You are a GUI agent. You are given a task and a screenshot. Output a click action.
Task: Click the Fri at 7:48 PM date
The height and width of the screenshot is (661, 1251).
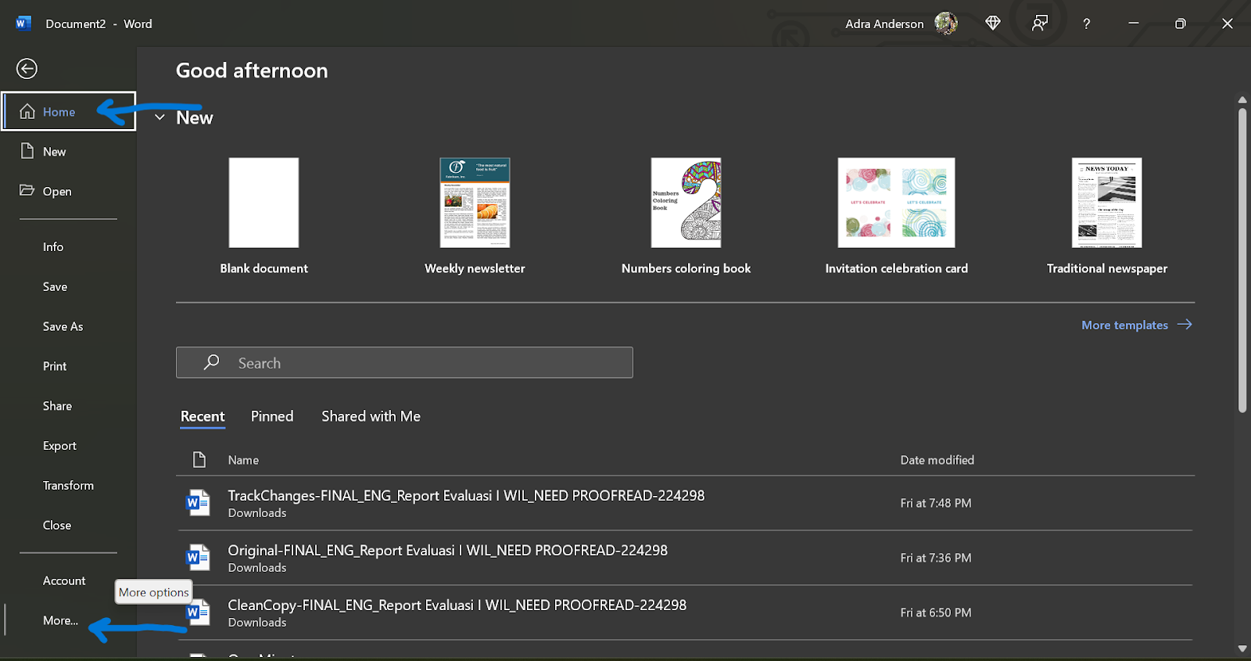[935, 503]
